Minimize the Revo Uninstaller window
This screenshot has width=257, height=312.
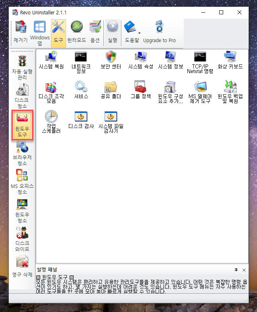pos(203,12)
